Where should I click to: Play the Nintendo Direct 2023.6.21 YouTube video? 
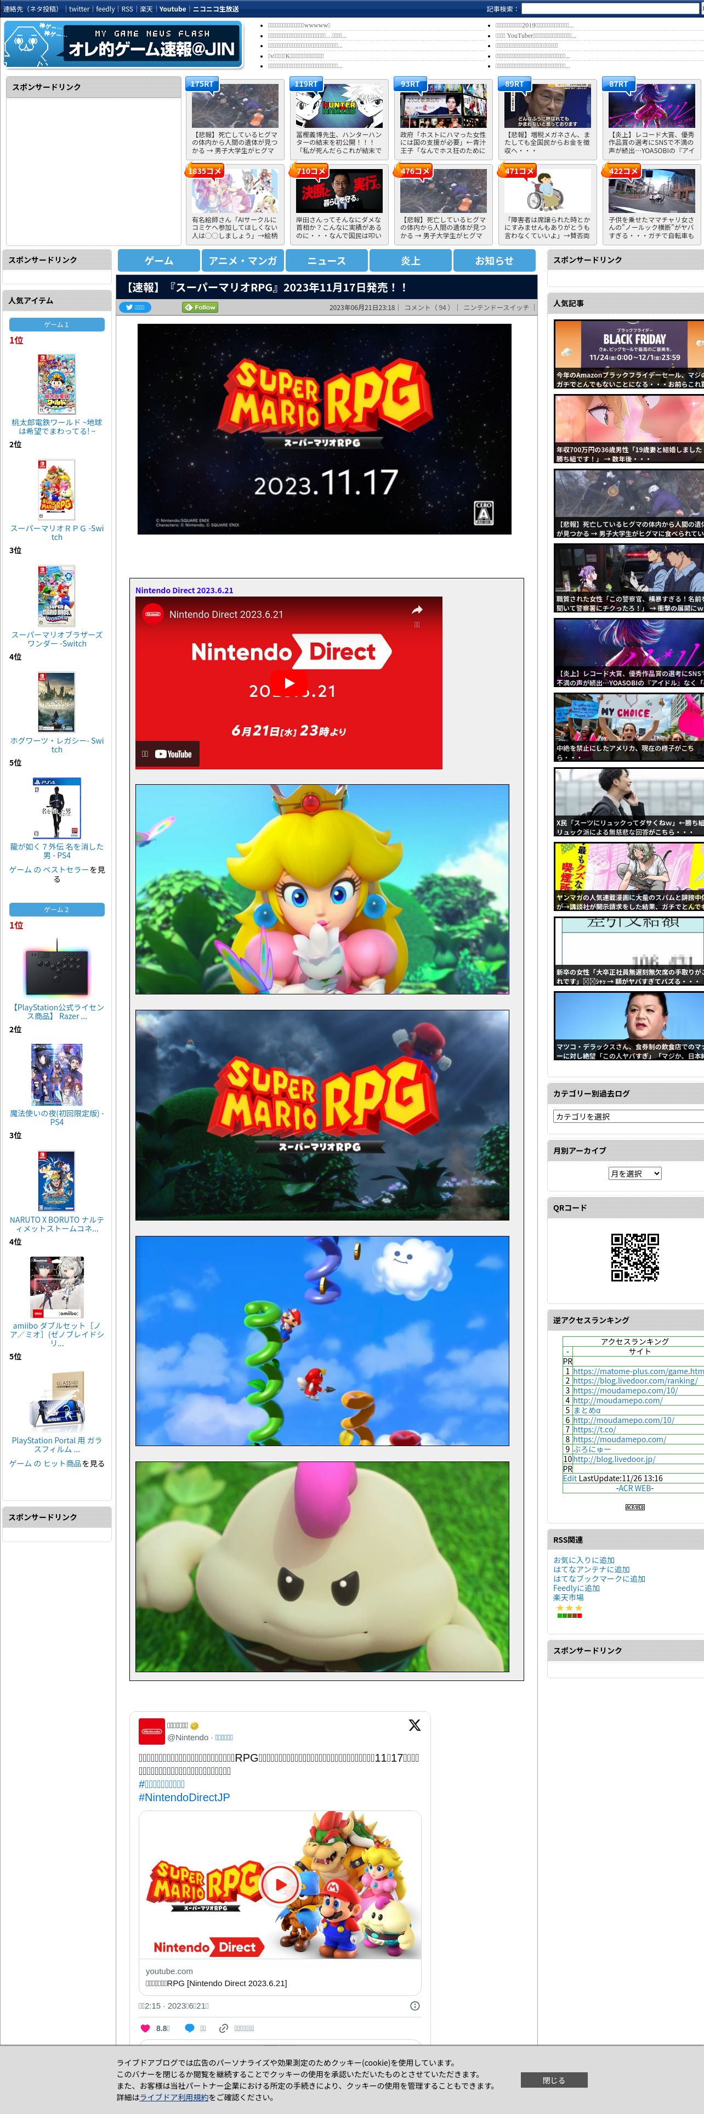pyautogui.click(x=288, y=683)
